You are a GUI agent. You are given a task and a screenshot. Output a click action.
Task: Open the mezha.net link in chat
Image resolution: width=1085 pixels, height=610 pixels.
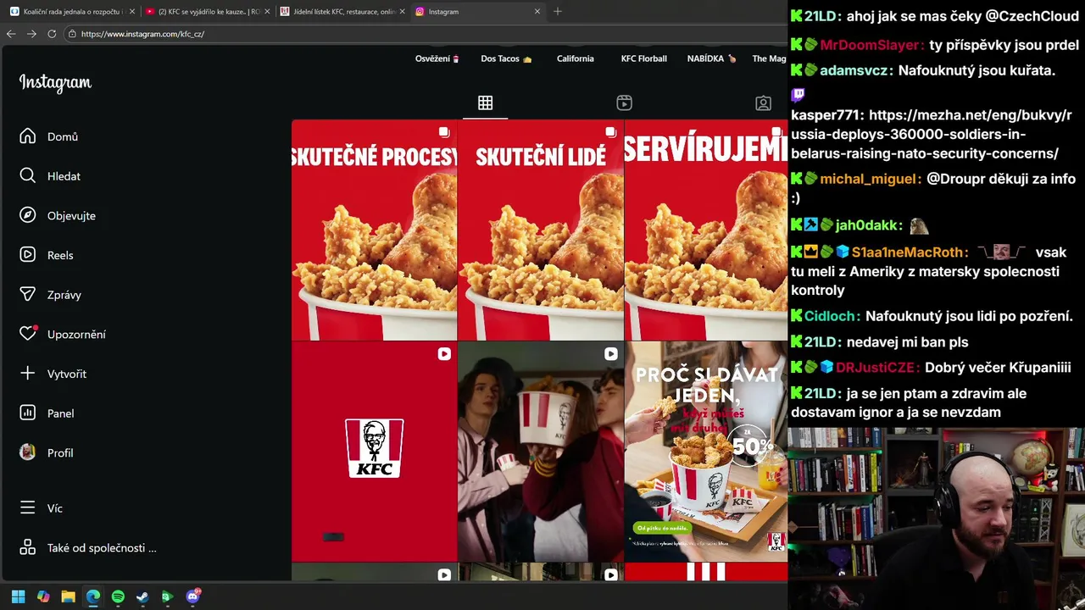click(931, 134)
